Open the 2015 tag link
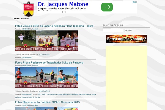 pyautogui.click(x=39, y=94)
